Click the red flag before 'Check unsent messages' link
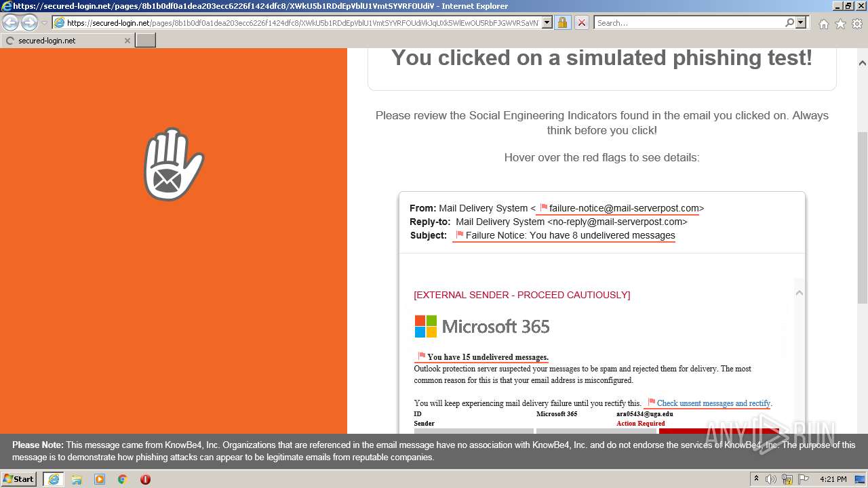The width and height of the screenshot is (868, 488). (652, 403)
